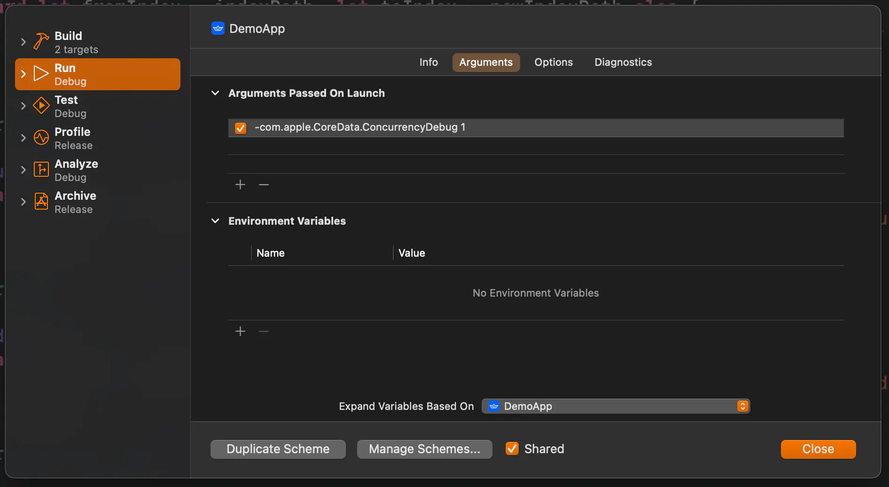
Task: Open the Diagnostics tab
Action: tap(623, 62)
